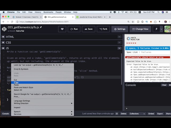Reload the page
Image resolution: width=171 pixels, height=128 pixels.
[12, 22]
